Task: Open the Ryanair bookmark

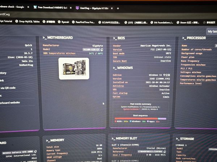Action: (x=63, y=22)
